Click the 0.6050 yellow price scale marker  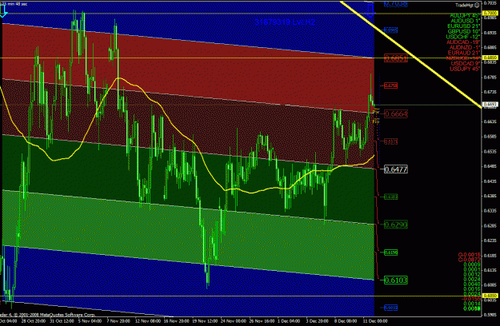490,296
